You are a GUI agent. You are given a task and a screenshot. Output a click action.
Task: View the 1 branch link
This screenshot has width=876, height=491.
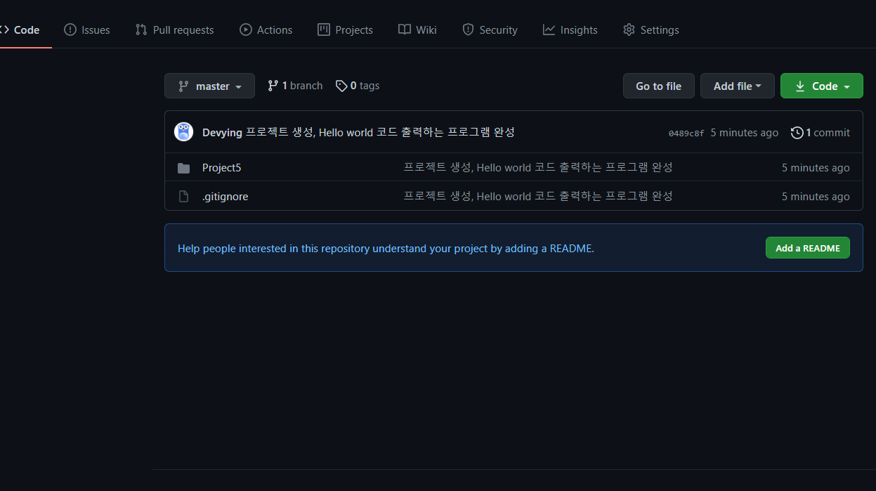[x=295, y=86]
